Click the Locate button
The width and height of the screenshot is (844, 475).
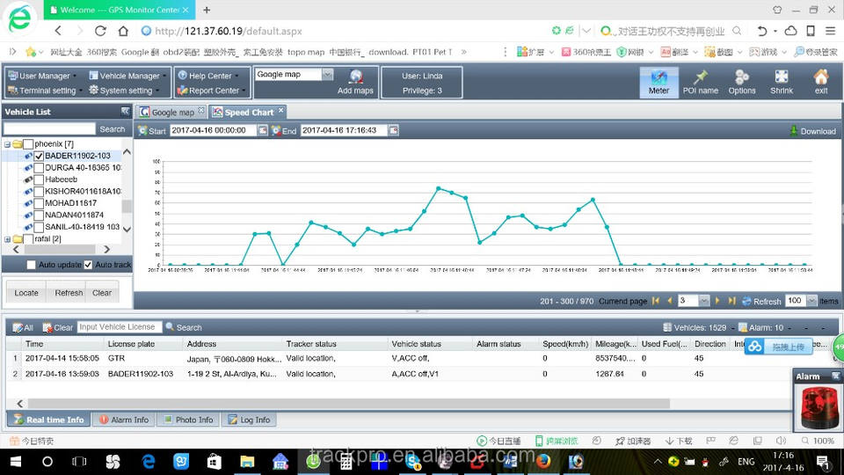pos(26,293)
